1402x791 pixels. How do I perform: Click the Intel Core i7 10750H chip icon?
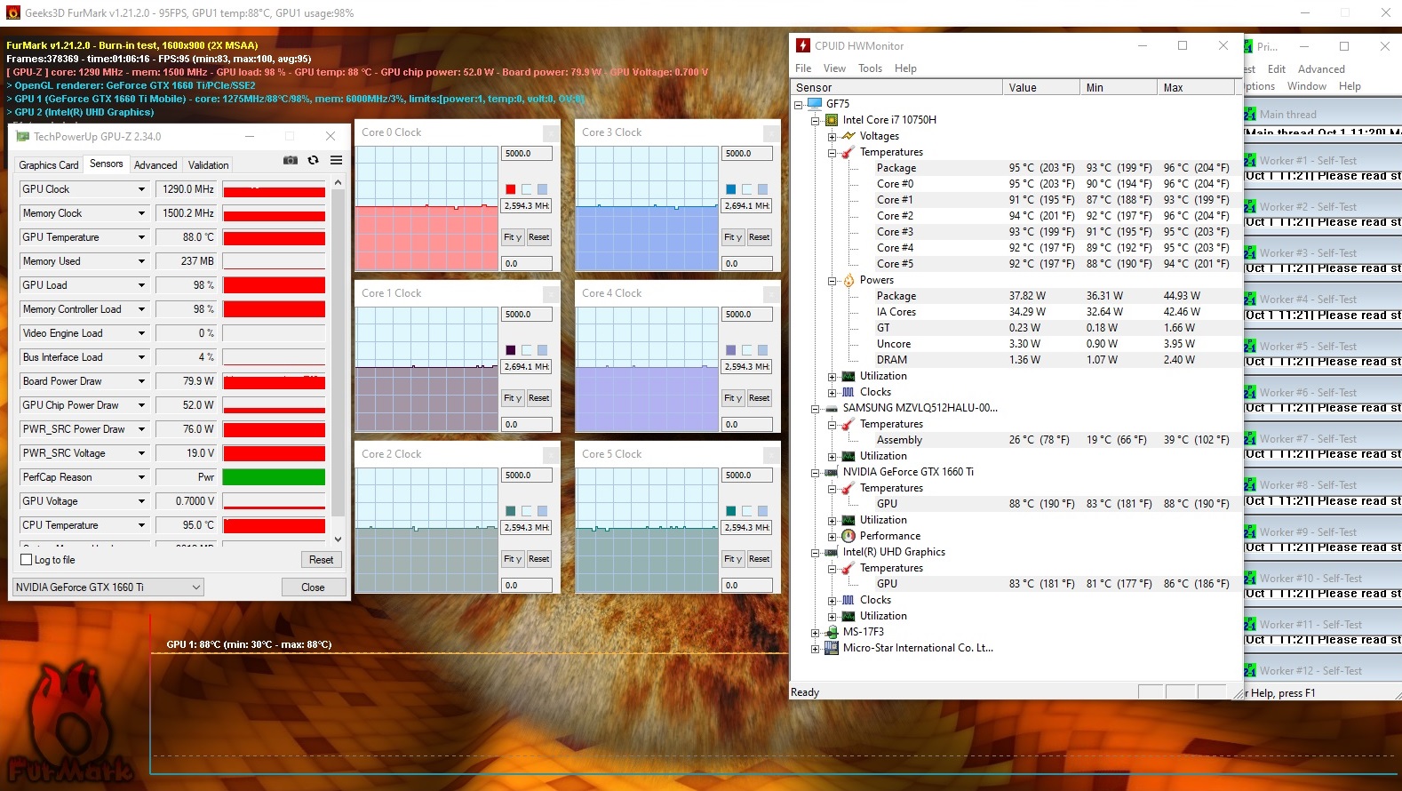pos(832,120)
